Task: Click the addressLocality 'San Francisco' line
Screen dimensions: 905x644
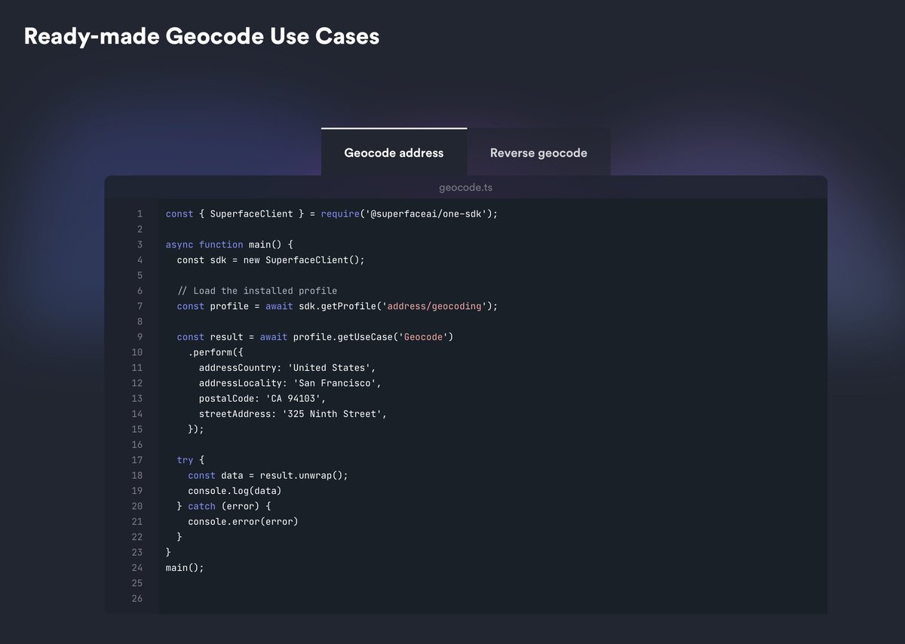Action: point(290,383)
